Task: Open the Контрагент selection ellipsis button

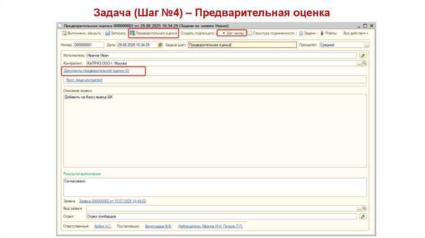Action: (x=359, y=63)
